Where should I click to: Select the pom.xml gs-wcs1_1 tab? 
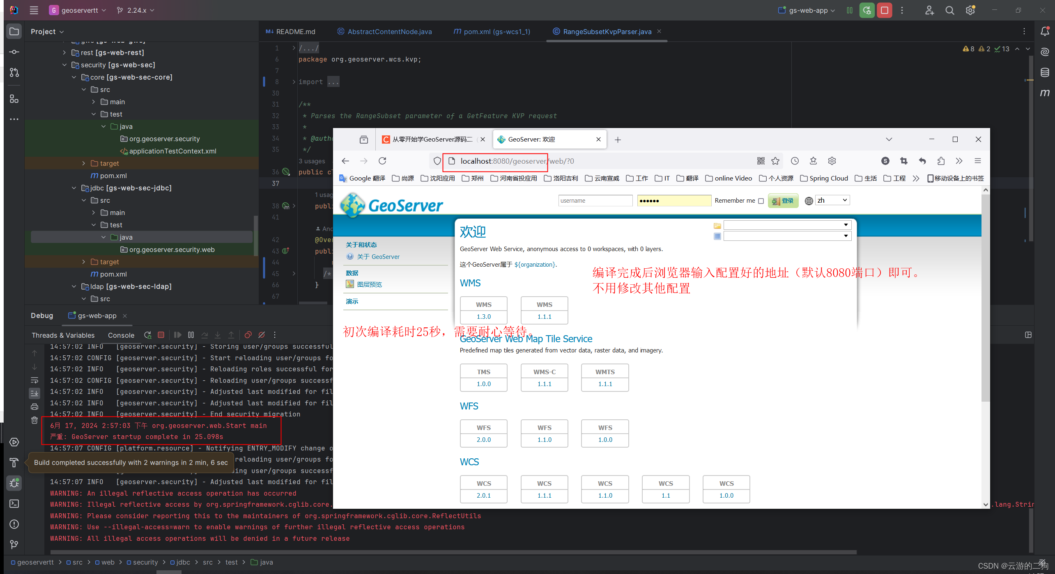(495, 31)
